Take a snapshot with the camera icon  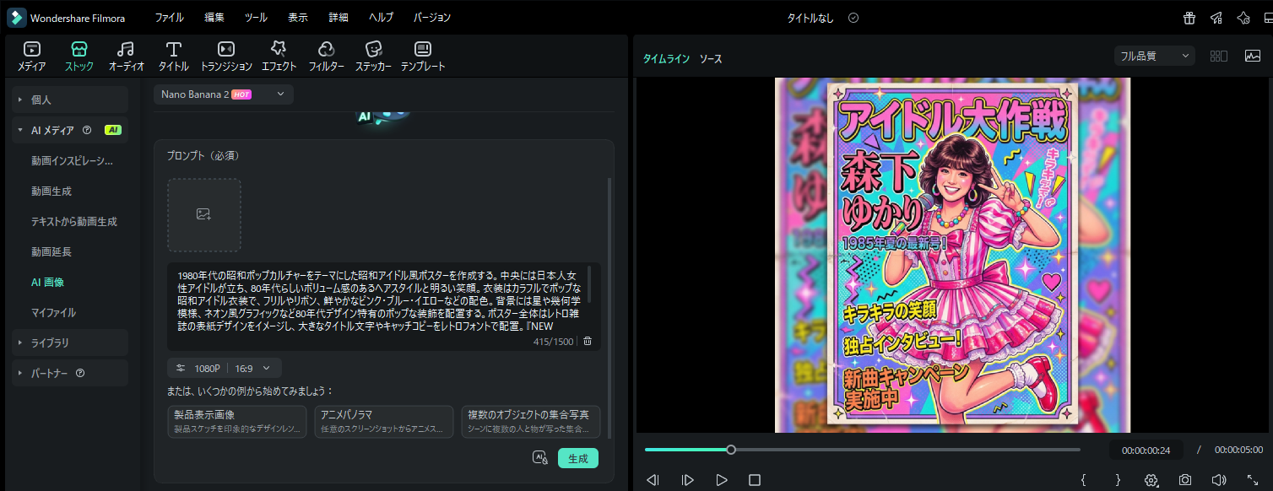pos(1185,479)
